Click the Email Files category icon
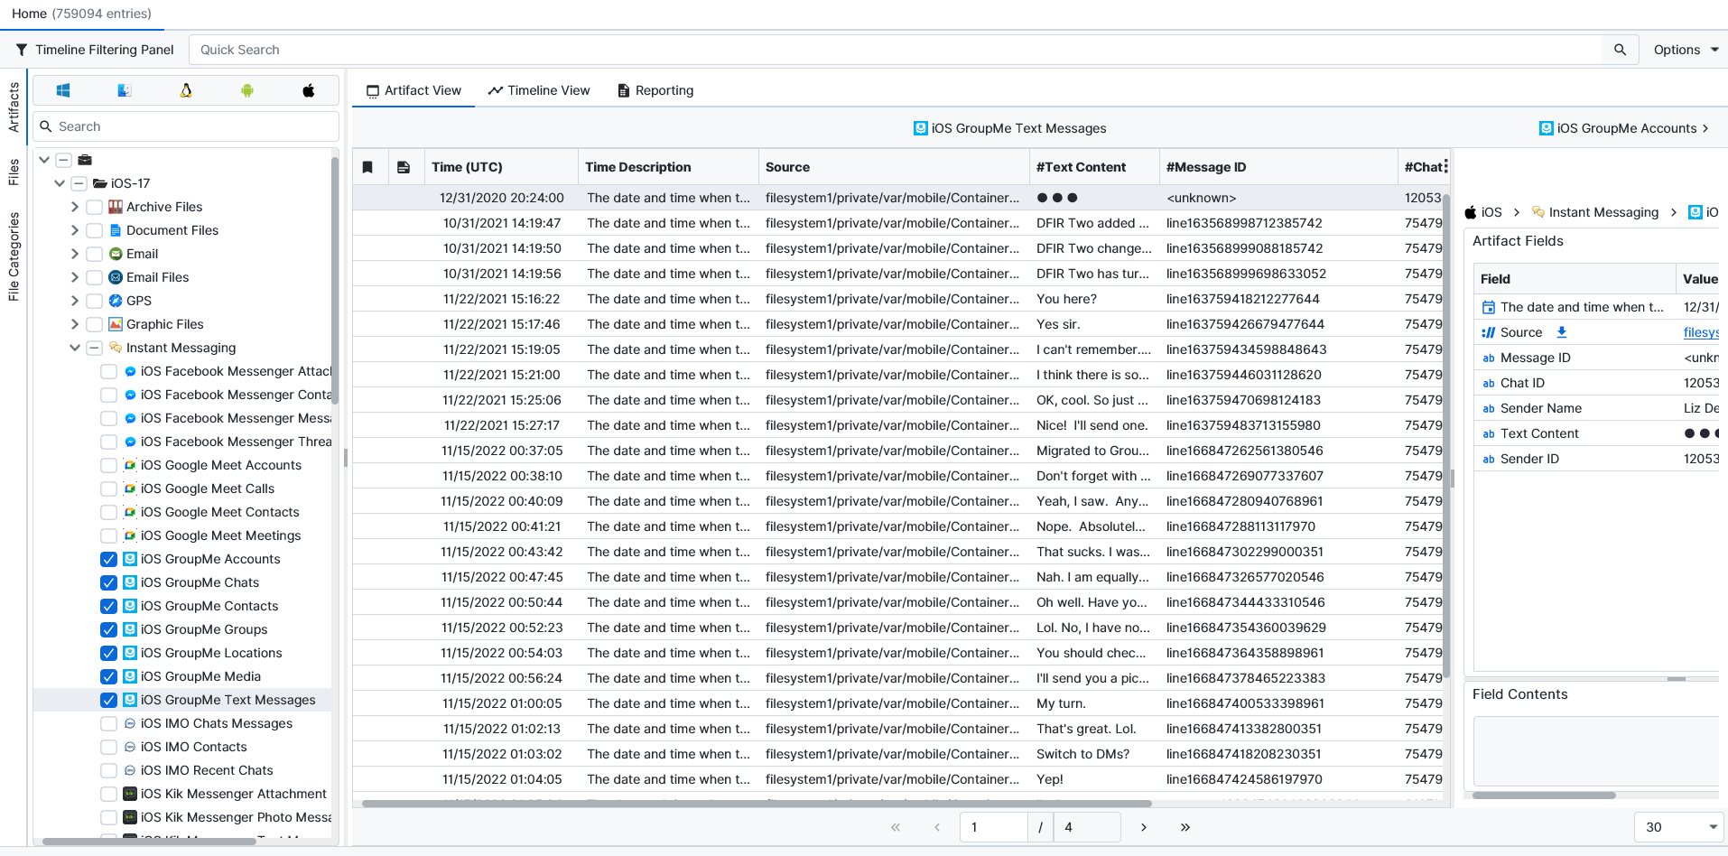The image size is (1728, 856). (x=116, y=277)
